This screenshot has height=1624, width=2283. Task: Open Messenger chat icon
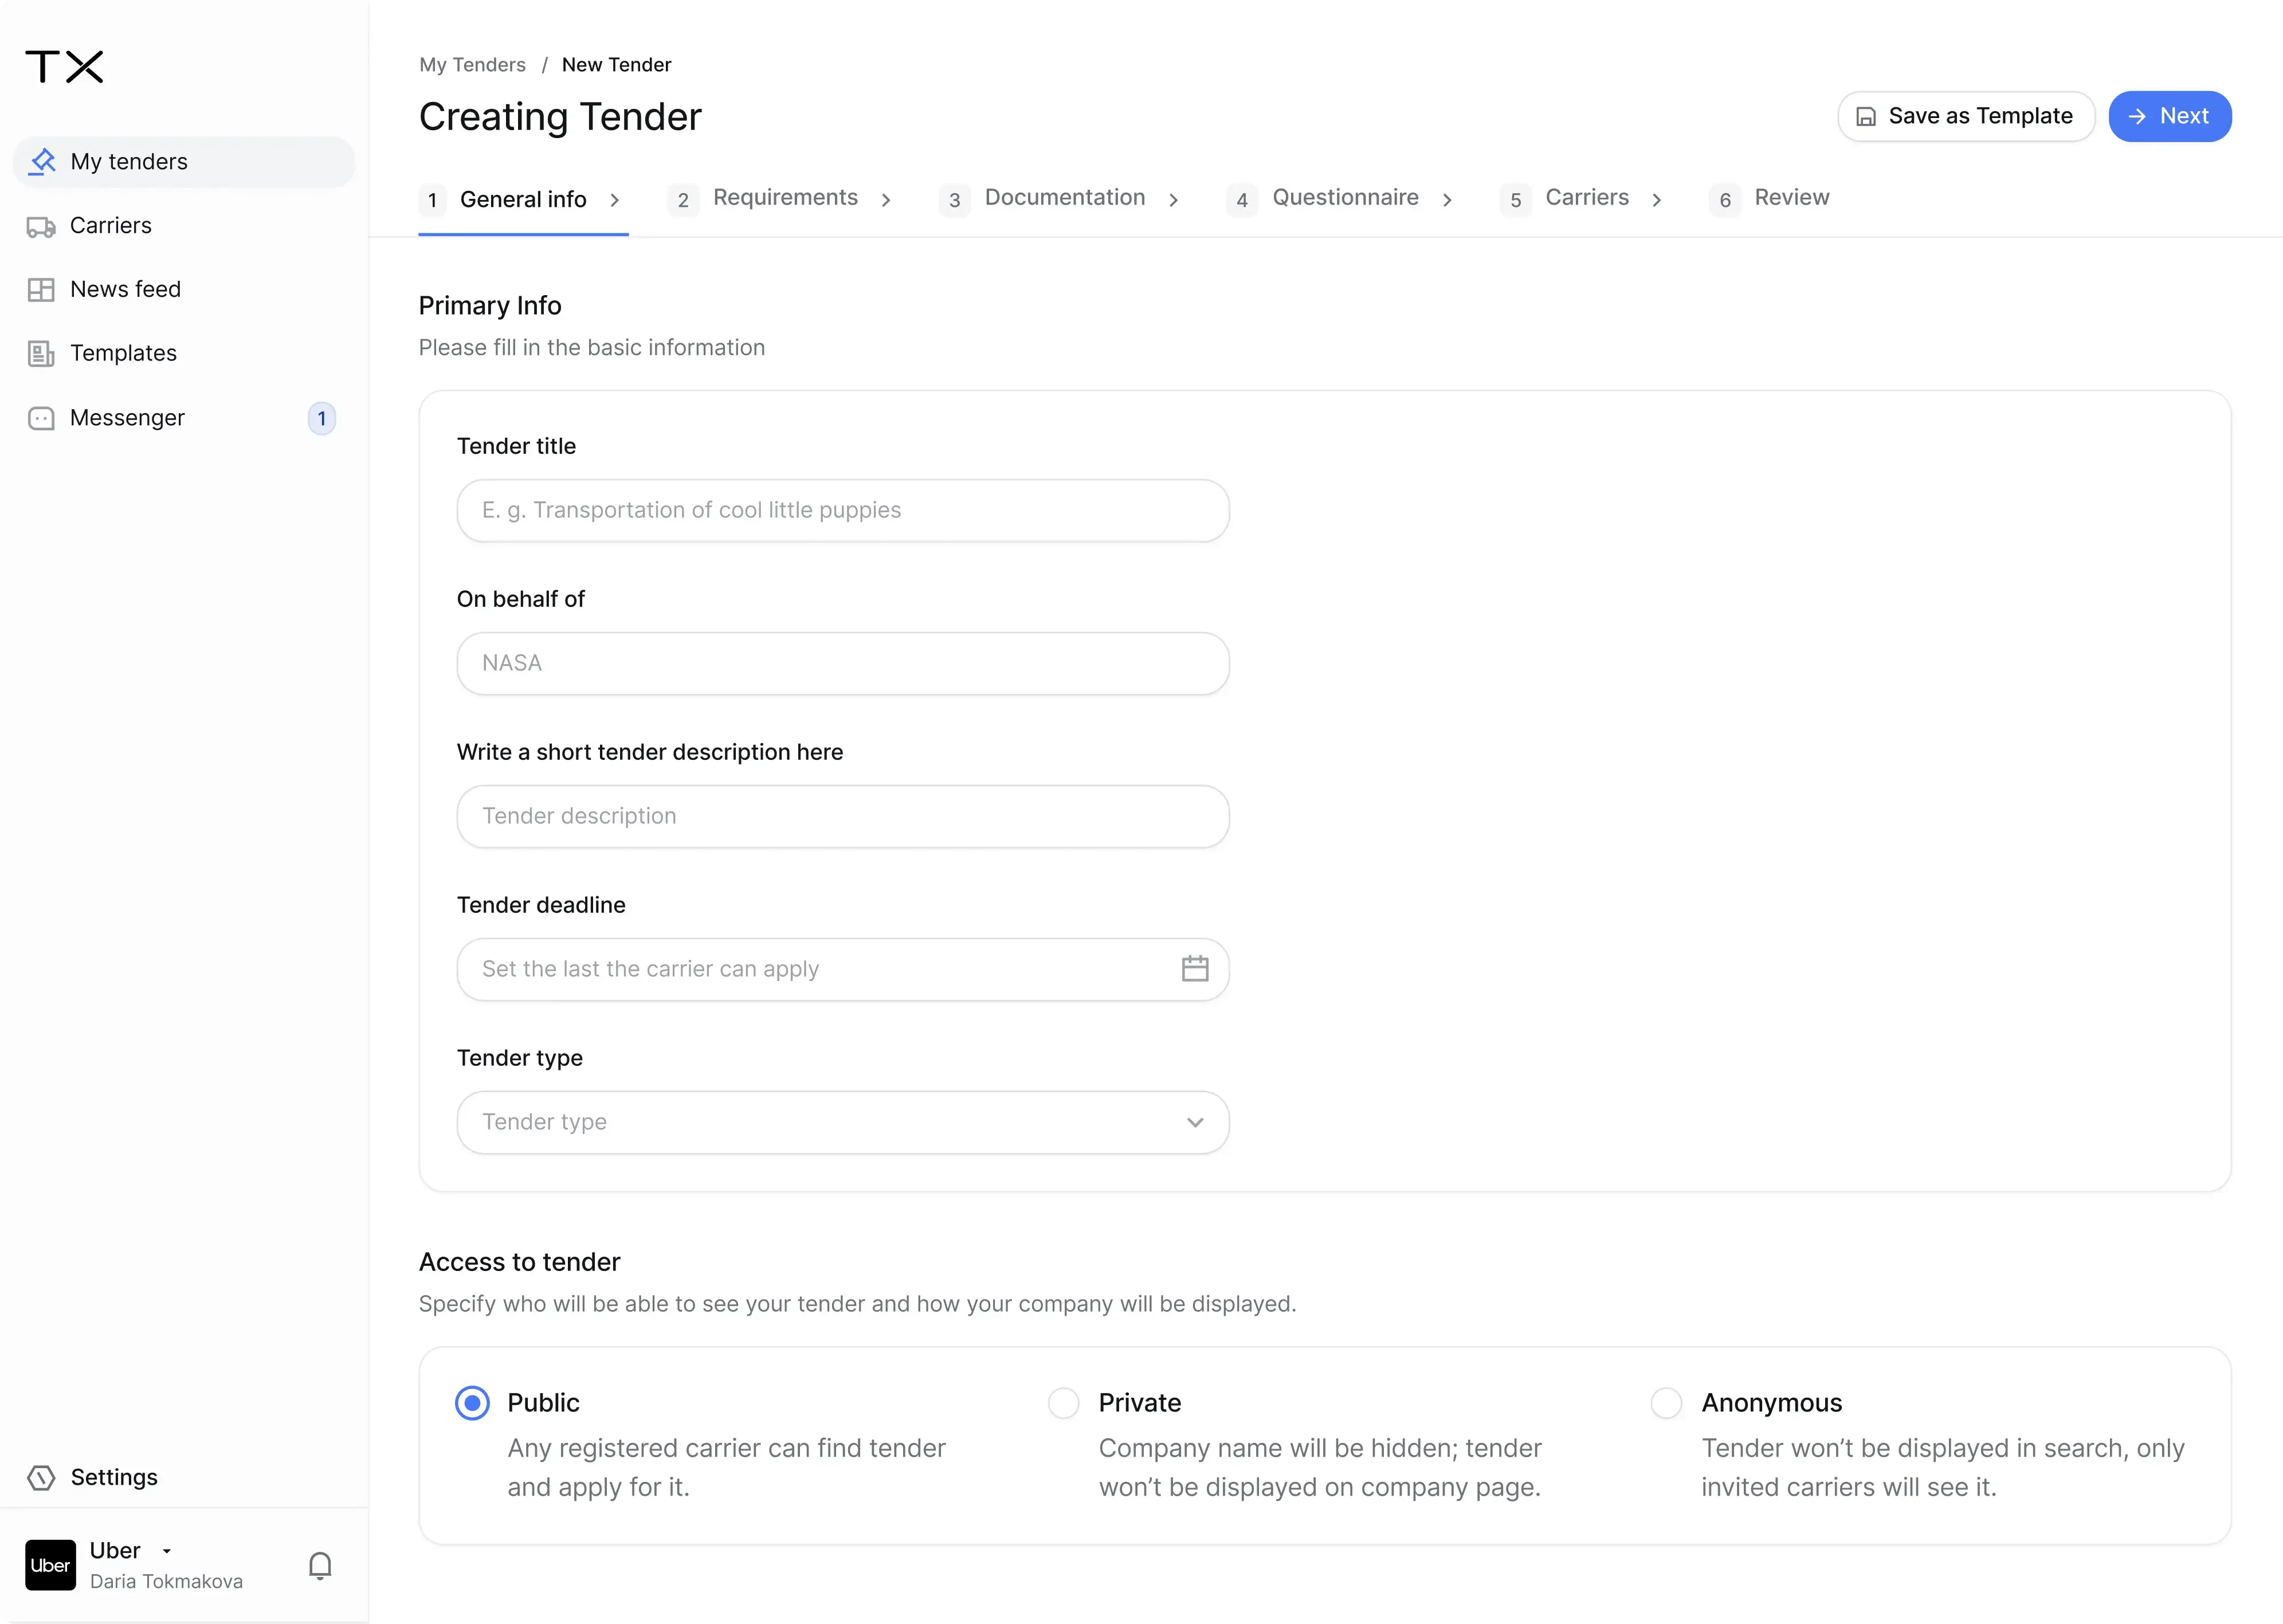click(x=41, y=418)
